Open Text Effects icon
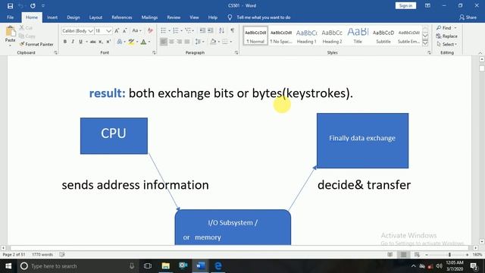The height and width of the screenshot is (273, 485). tap(120, 42)
